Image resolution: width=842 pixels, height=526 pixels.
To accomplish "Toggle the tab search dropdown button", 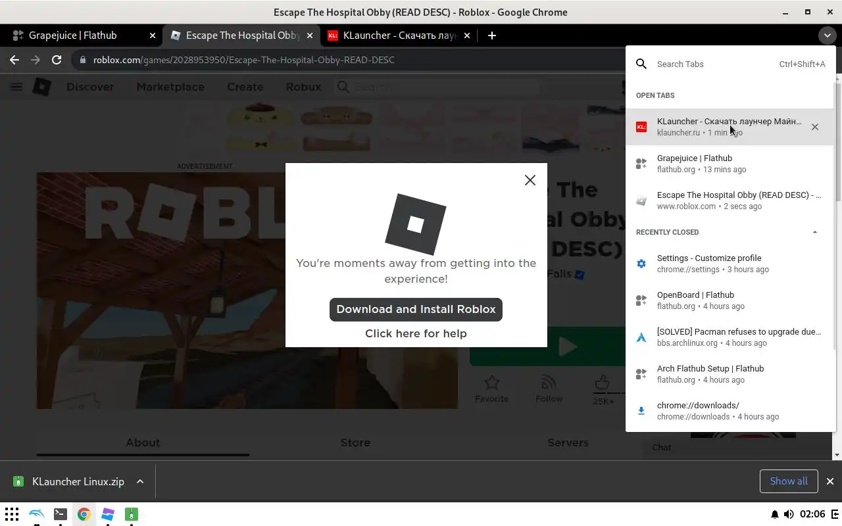I will [x=827, y=36].
